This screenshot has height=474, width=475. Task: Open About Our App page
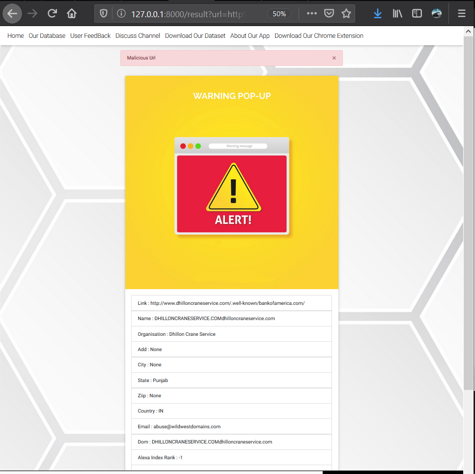pos(250,36)
